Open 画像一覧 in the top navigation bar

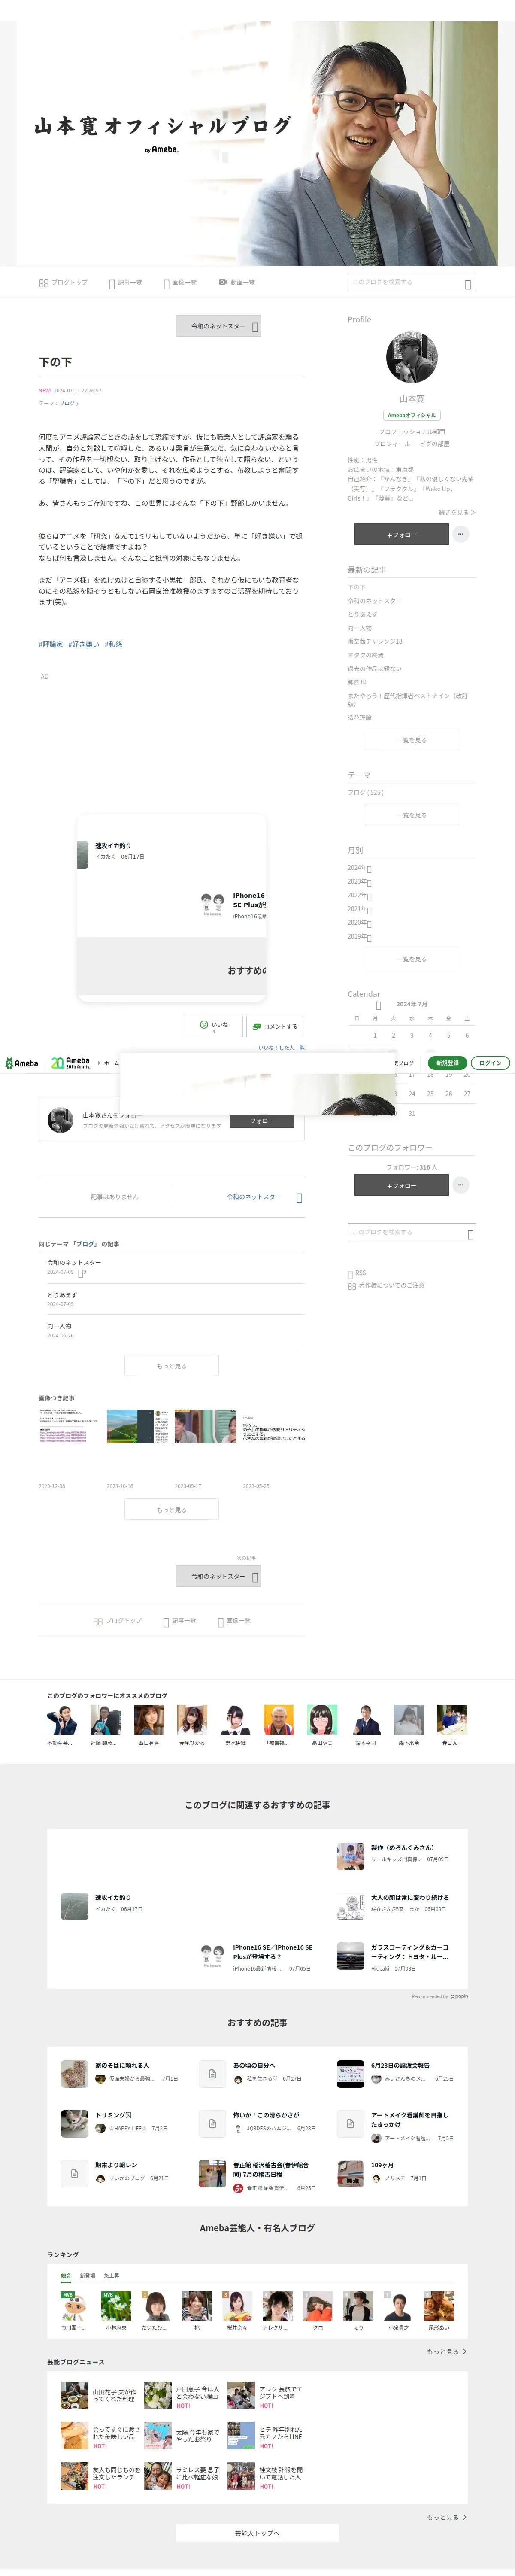[x=180, y=283]
